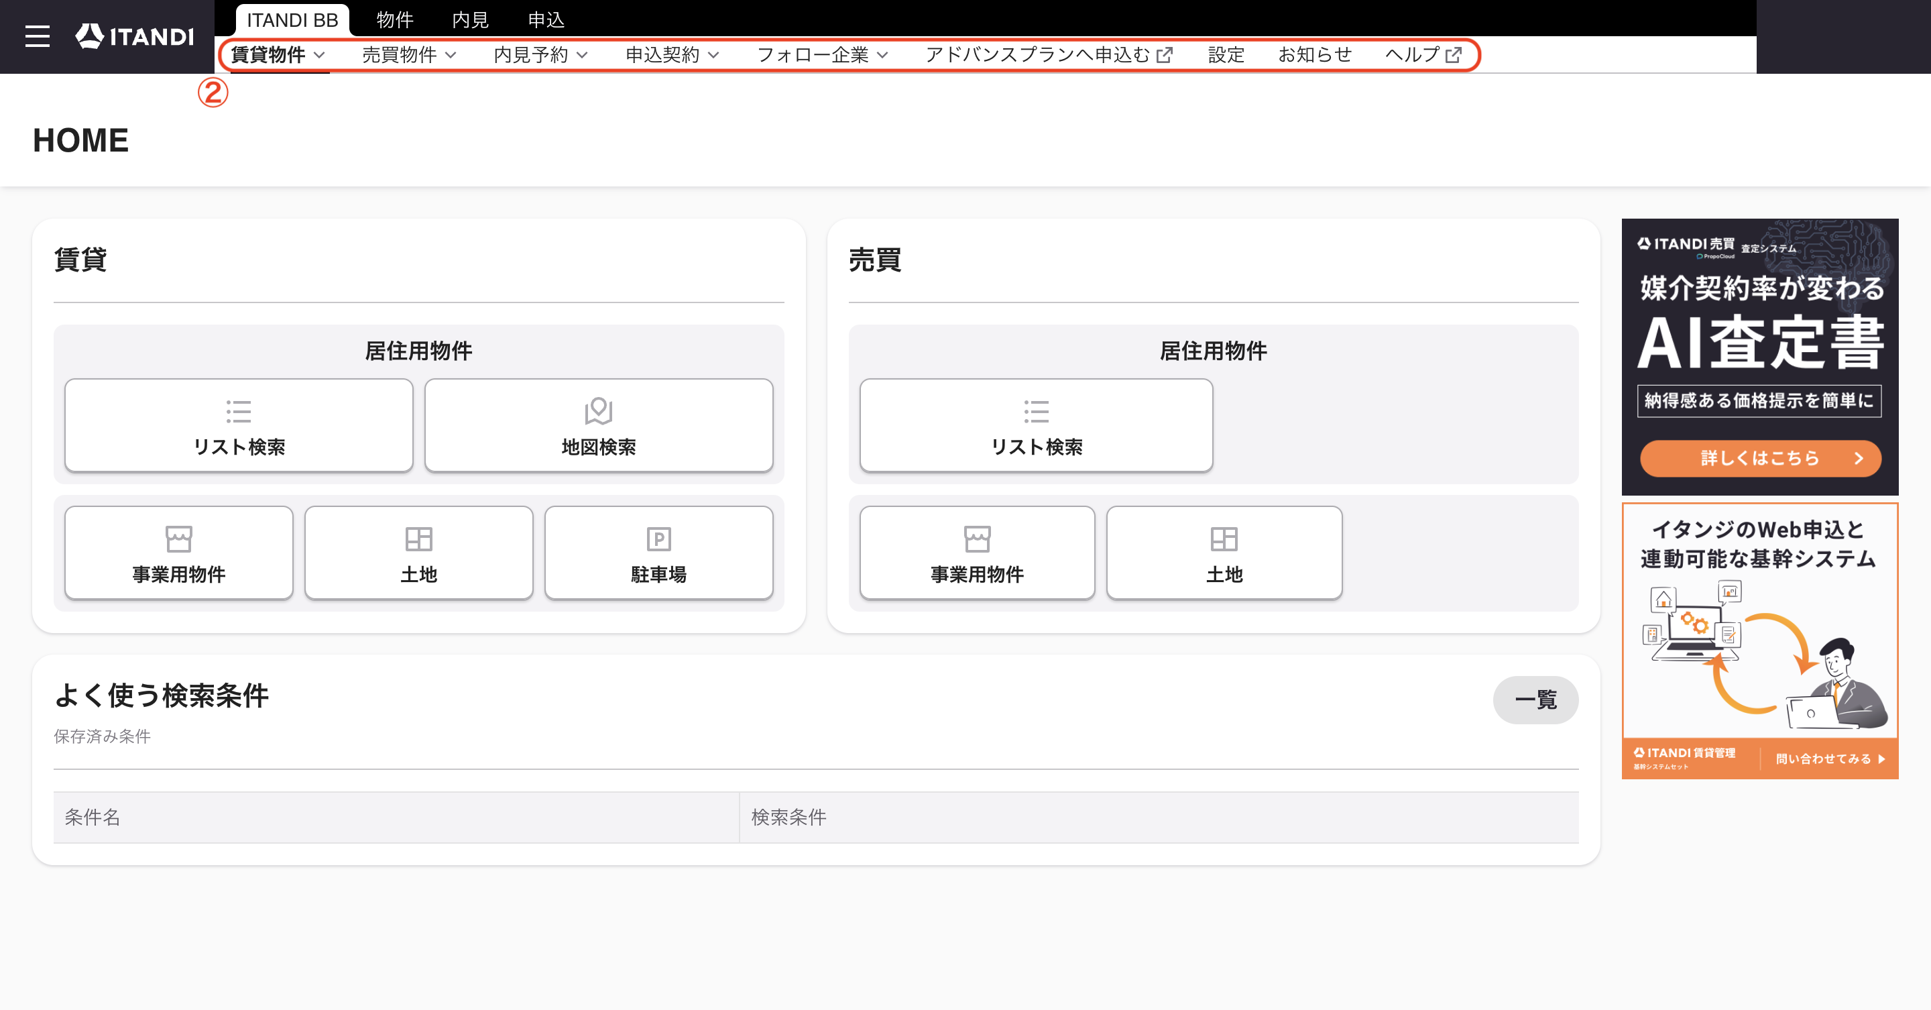Open 賃貸 地図検索 button

click(599, 425)
